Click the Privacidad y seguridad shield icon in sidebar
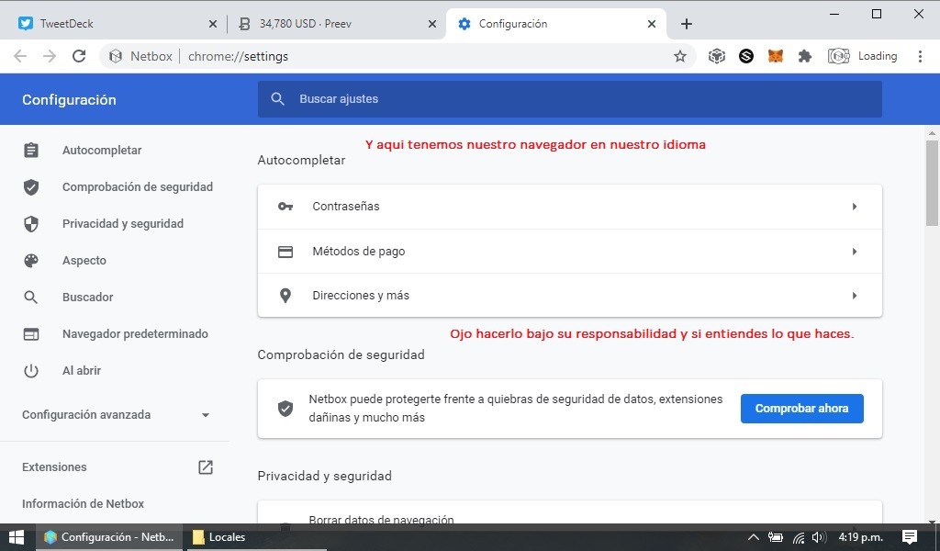 (x=31, y=224)
